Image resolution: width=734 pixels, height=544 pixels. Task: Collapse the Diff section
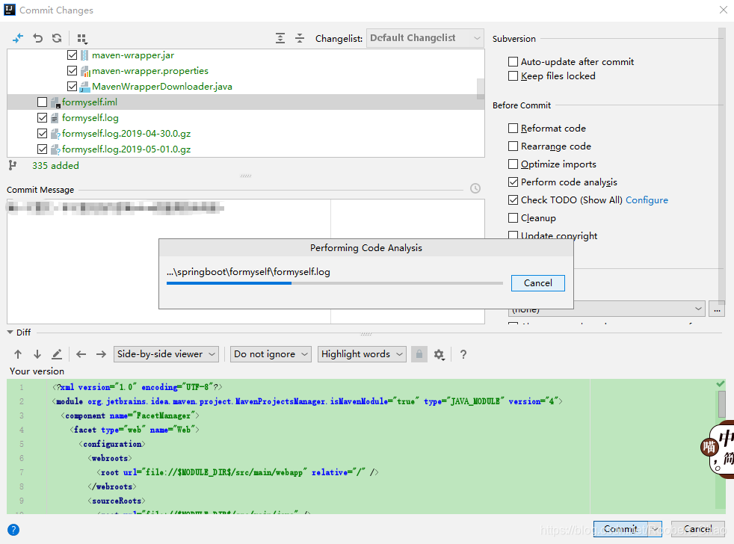click(x=10, y=333)
